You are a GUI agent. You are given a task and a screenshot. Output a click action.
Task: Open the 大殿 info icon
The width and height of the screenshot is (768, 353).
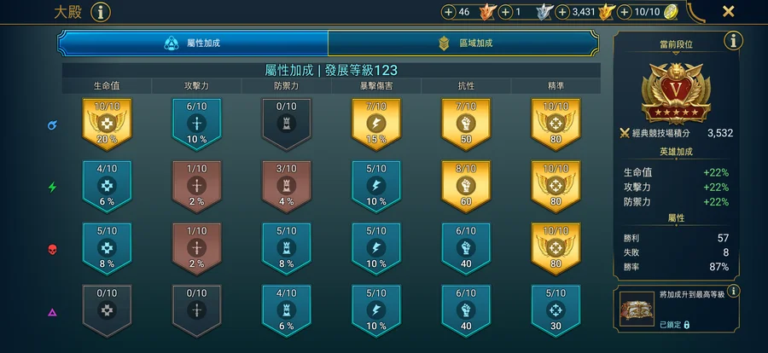click(x=101, y=12)
